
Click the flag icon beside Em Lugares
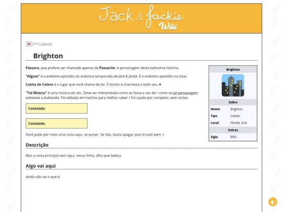coord(29,44)
